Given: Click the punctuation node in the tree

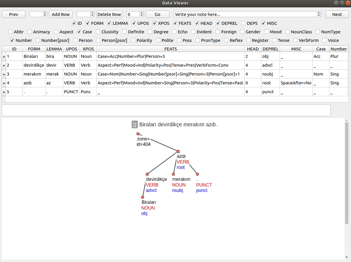Looking at the screenshot, I should (x=198, y=174).
